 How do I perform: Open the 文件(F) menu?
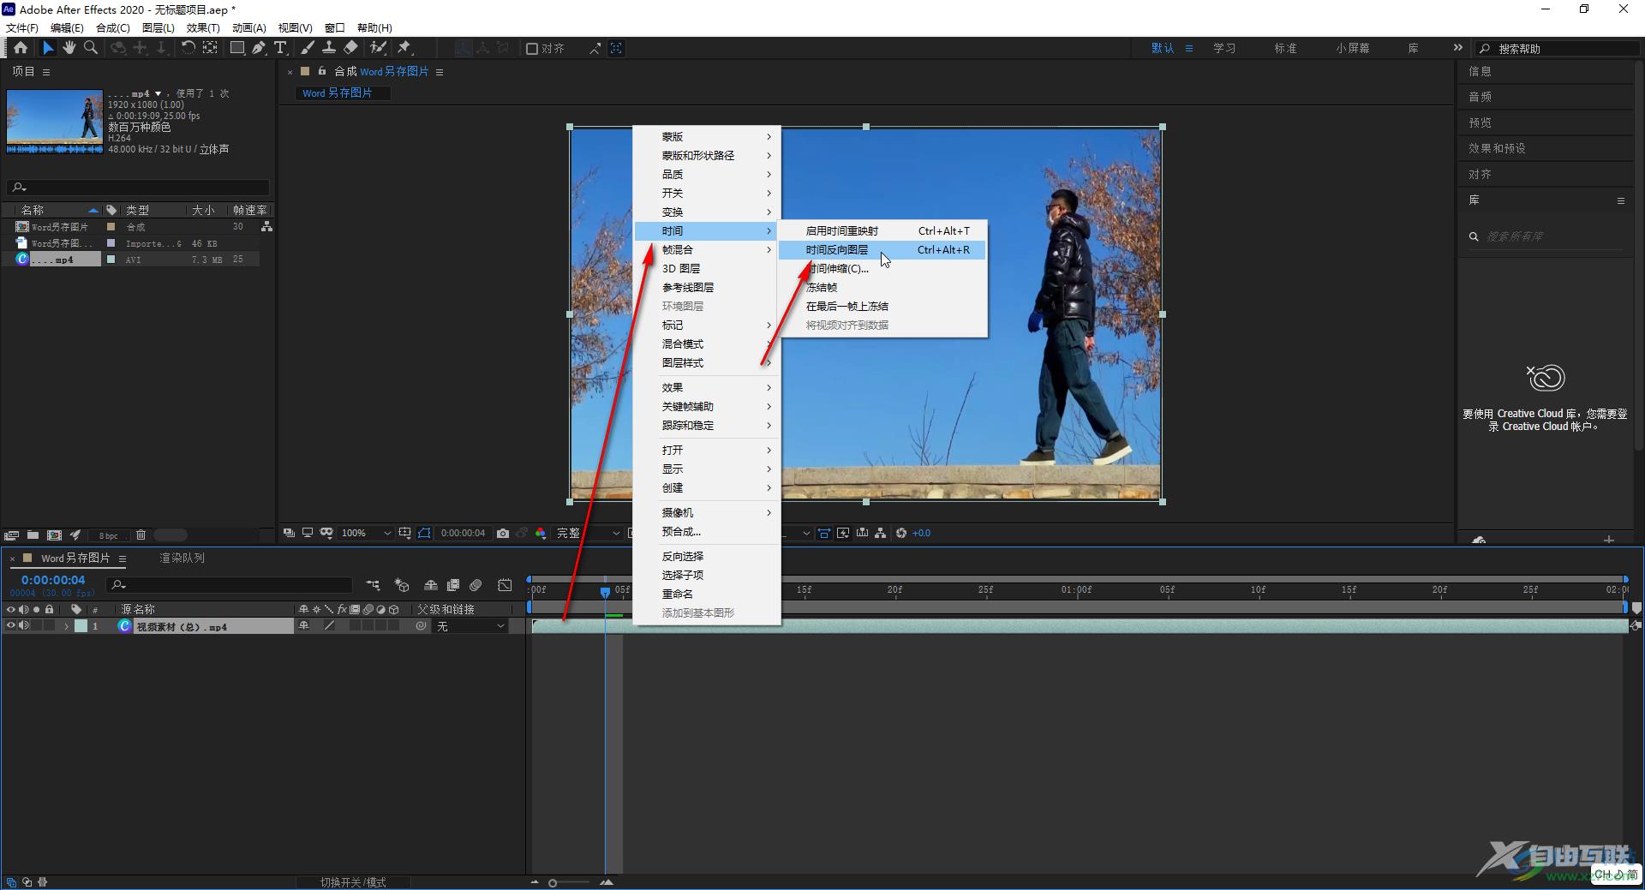21,27
